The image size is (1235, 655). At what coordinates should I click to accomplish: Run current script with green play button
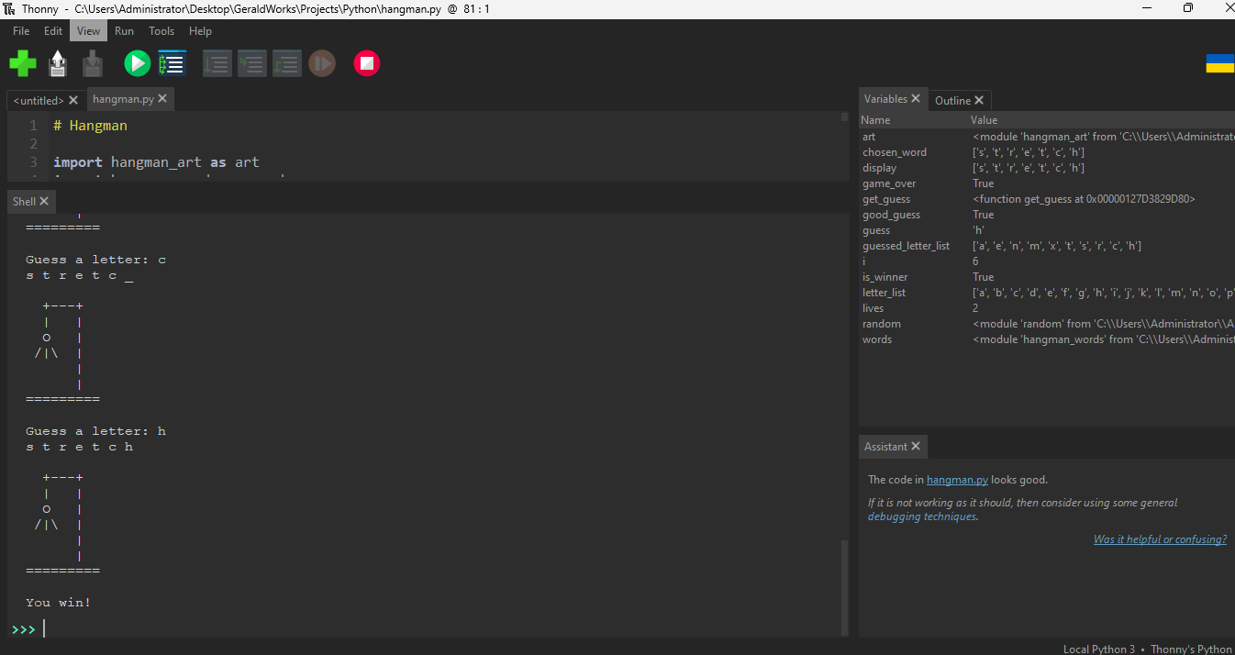click(x=137, y=63)
